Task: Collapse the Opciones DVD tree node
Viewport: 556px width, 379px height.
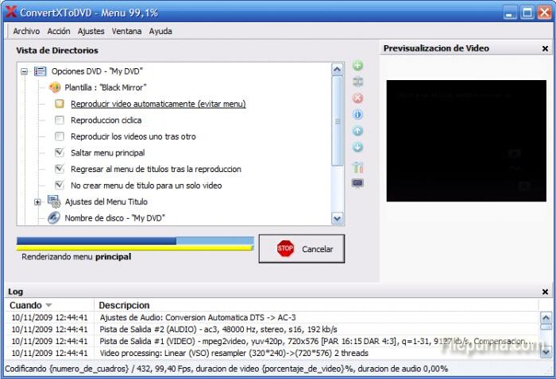Action: (25, 71)
